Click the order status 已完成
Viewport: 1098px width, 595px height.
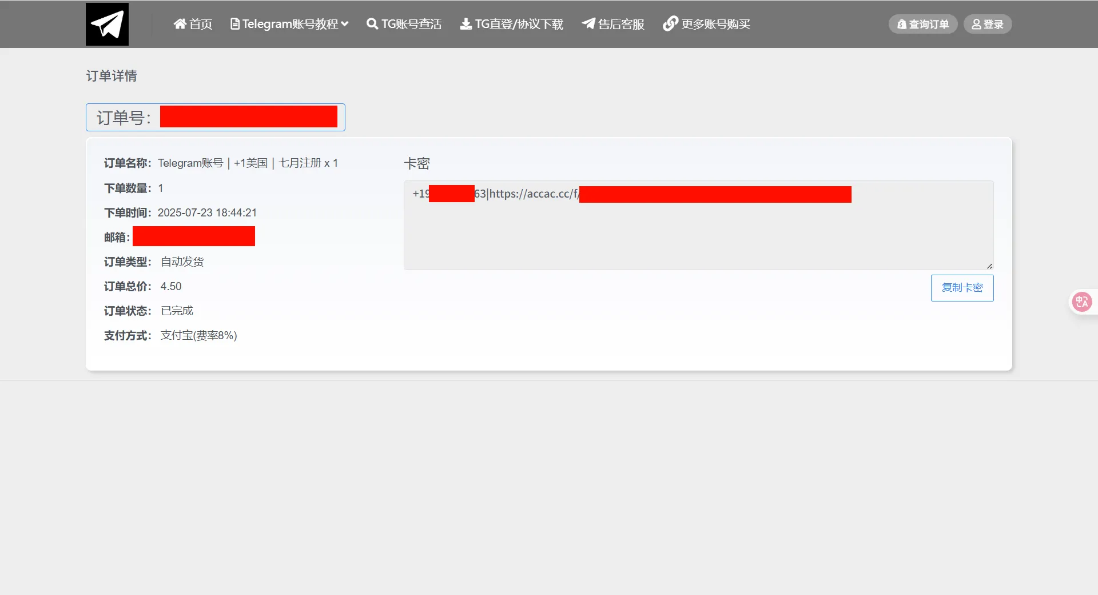point(177,311)
